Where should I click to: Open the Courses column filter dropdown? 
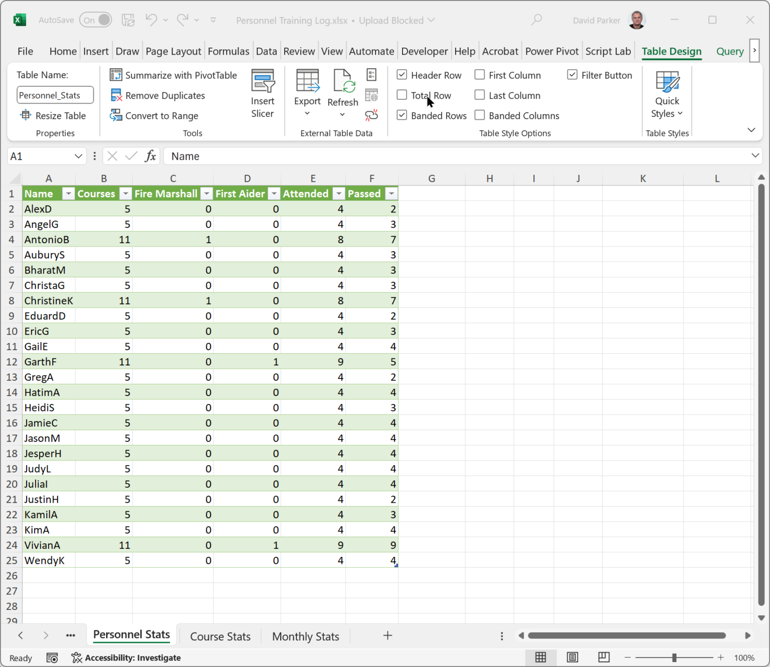tap(125, 194)
